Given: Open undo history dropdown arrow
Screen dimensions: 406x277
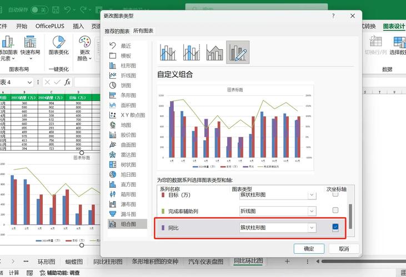Looking at the screenshot, I should (x=74, y=10).
